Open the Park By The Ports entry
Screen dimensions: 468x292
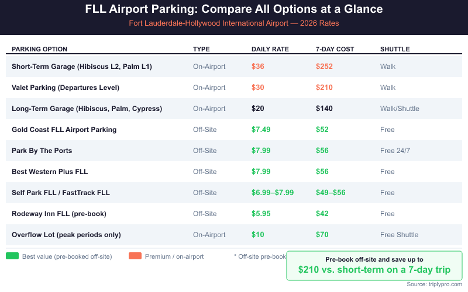[42, 151]
